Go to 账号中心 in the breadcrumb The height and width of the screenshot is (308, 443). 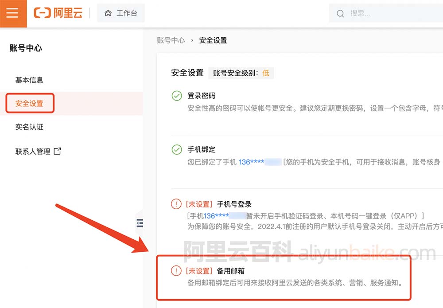[171, 40]
